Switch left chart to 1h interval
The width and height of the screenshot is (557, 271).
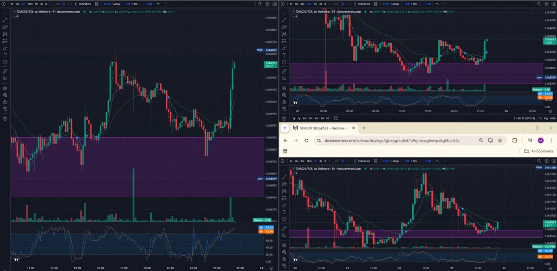pos(37,4)
